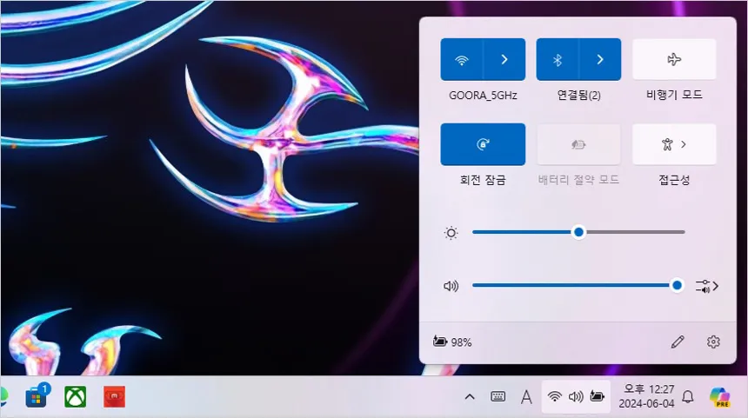The image size is (748, 418).
Task: Set brightness slider to the middle
Action: (x=578, y=232)
